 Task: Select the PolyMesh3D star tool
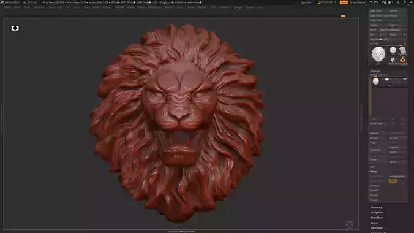click(393, 60)
